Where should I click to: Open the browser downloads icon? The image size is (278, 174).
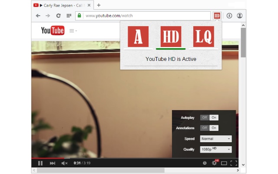click(229, 16)
